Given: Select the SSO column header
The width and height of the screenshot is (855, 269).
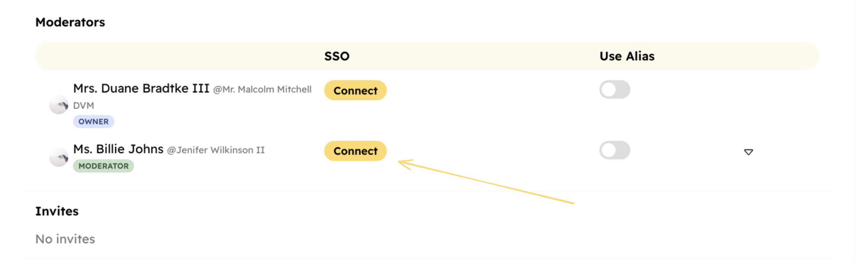Looking at the screenshot, I should [x=336, y=56].
